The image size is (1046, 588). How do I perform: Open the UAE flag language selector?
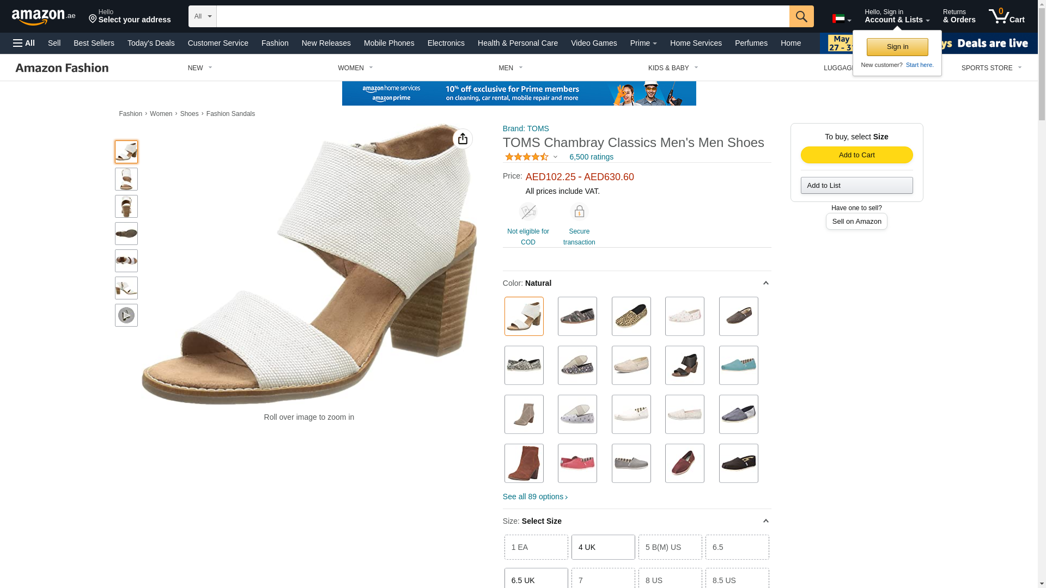841,19
